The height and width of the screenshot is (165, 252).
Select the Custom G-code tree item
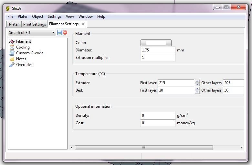[x=30, y=53]
